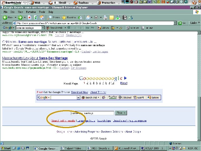The image size is (201, 151).
Task: Open the View menu
Action: [20, 12]
